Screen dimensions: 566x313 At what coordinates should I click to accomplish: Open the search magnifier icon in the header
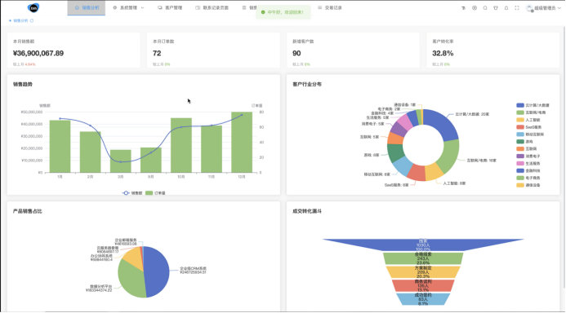pyautogui.click(x=485, y=8)
